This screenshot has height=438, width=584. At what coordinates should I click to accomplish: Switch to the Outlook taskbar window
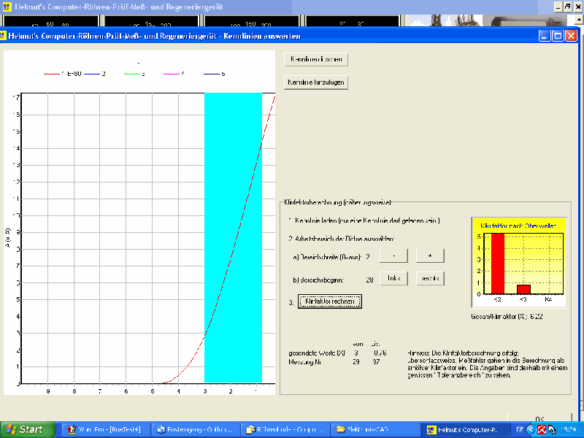tap(195, 429)
